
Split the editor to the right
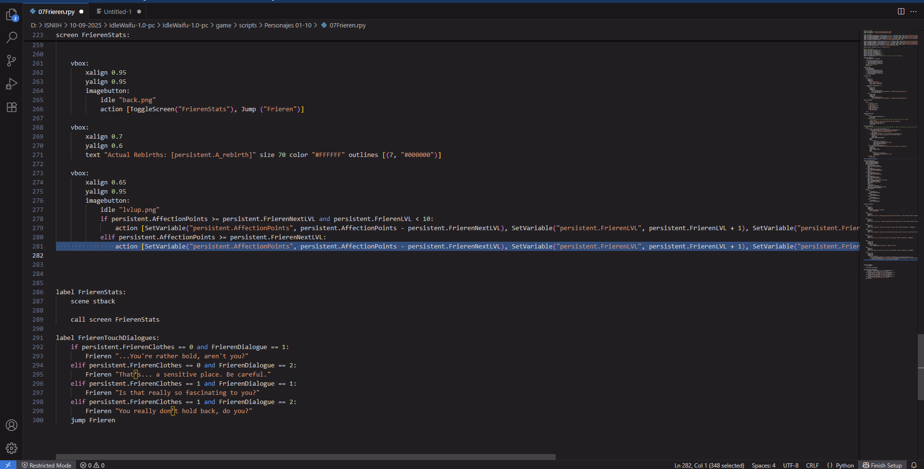coord(901,12)
